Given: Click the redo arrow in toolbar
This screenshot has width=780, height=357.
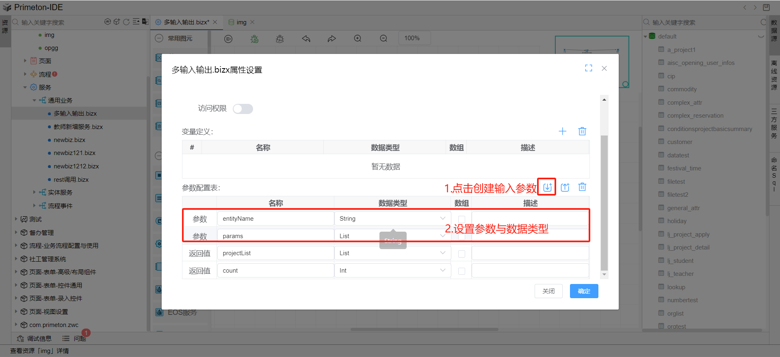Looking at the screenshot, I should tap(332, 39).
